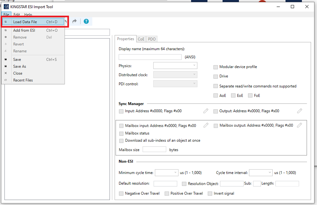Click the redo arrow in the toolbar

74,21
